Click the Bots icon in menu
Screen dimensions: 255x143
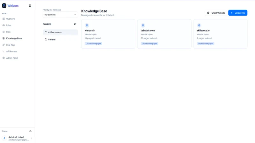[x=4, y=32]
